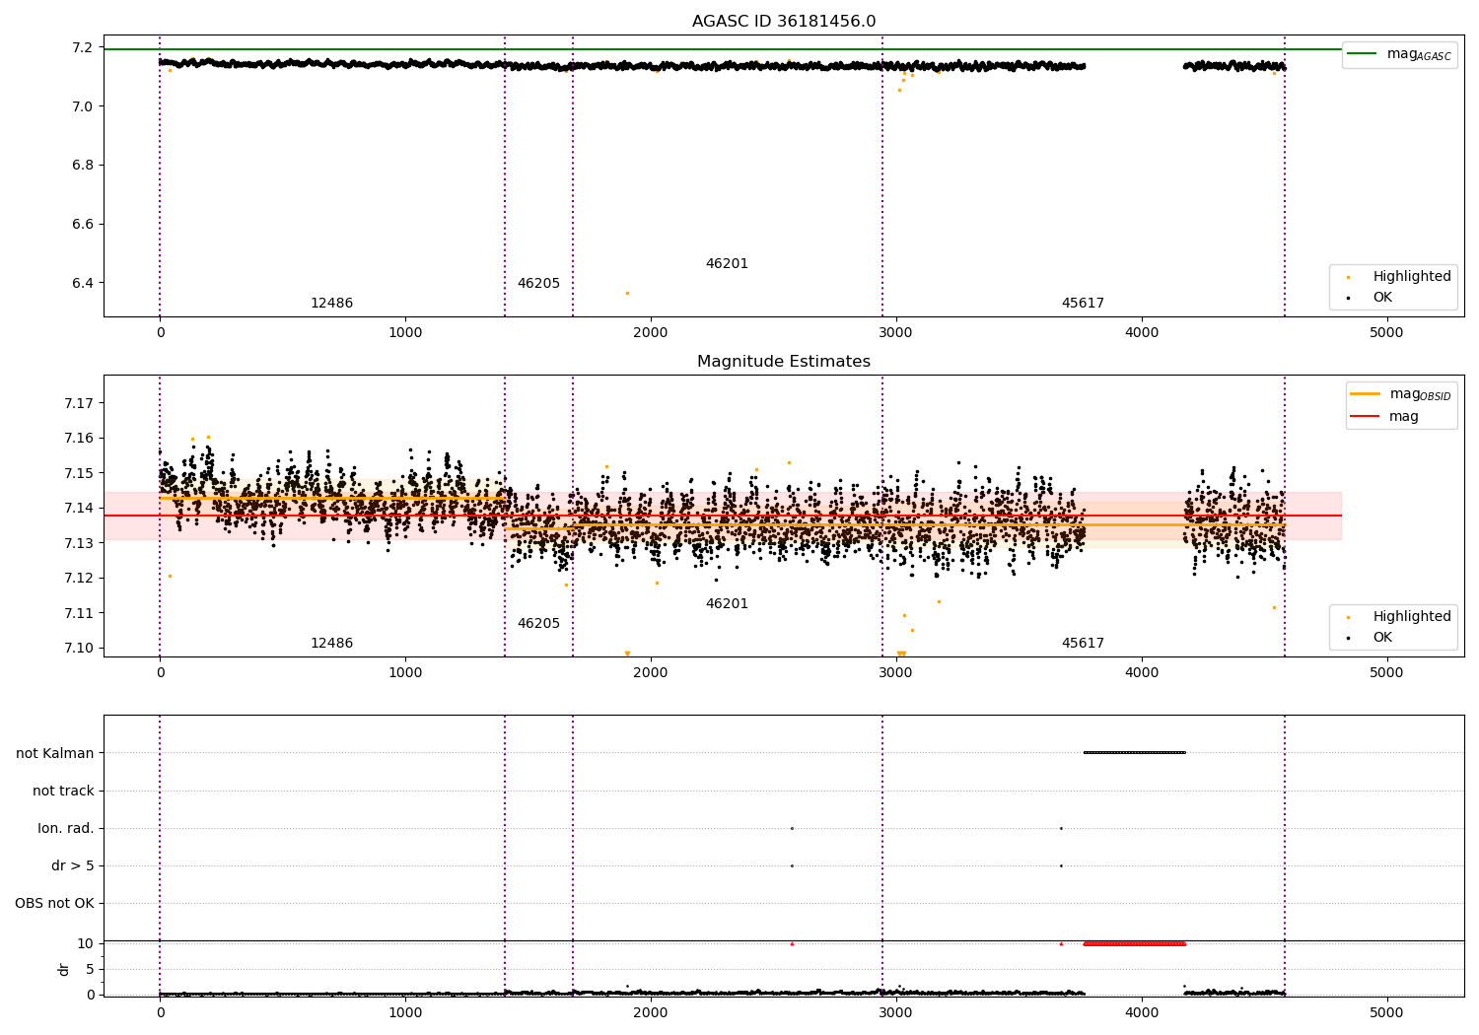Click the red dr markers at 10
Screen dimensions: 1479x1035
click(1134, 944)
